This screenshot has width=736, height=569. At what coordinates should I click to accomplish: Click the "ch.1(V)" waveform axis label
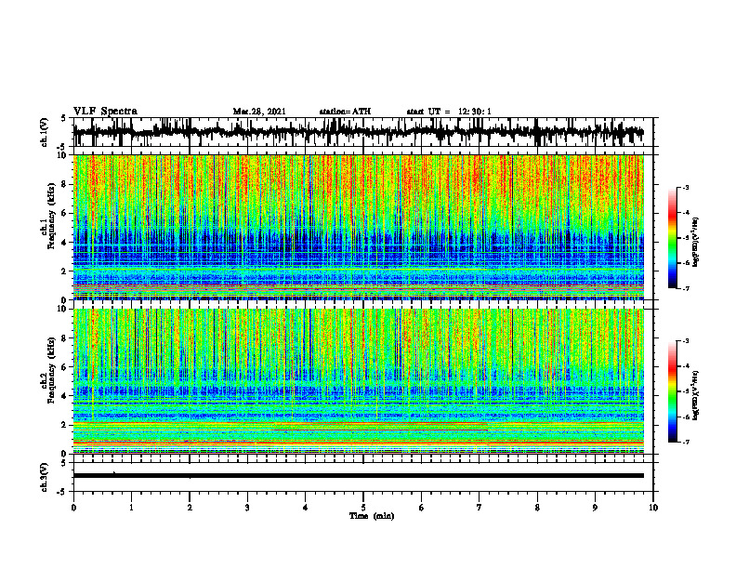[x=45, y=132]
